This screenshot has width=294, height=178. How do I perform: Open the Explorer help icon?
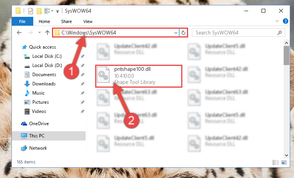coord(285,21)
